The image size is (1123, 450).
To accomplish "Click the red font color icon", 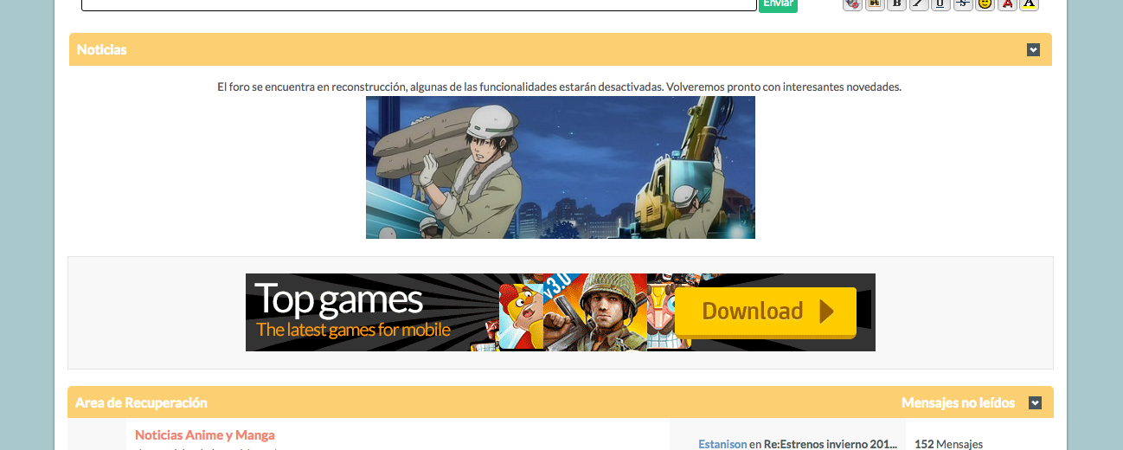I will [x=1007, y=3].
